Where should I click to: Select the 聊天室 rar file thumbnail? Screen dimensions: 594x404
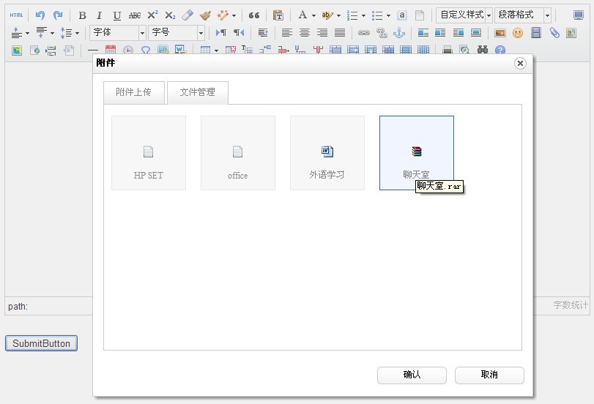coord(417,153)
